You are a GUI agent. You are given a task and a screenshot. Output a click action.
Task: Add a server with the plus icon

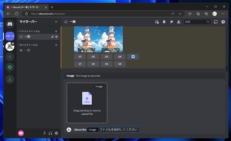click(10, 57)
